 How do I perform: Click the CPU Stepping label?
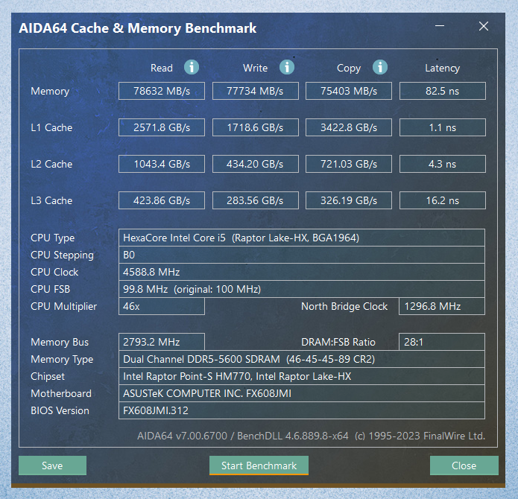pos(62,255)
